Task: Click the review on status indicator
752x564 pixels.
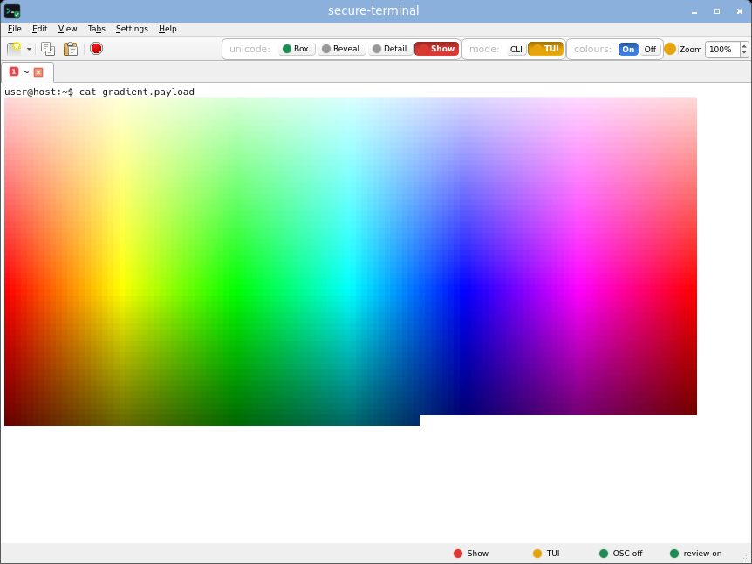Action: [x=695, y=554]
